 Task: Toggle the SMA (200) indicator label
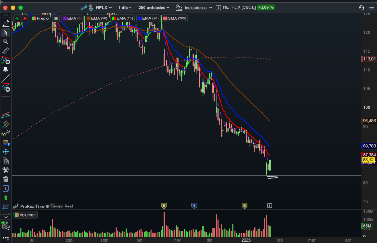click(175, 18)
